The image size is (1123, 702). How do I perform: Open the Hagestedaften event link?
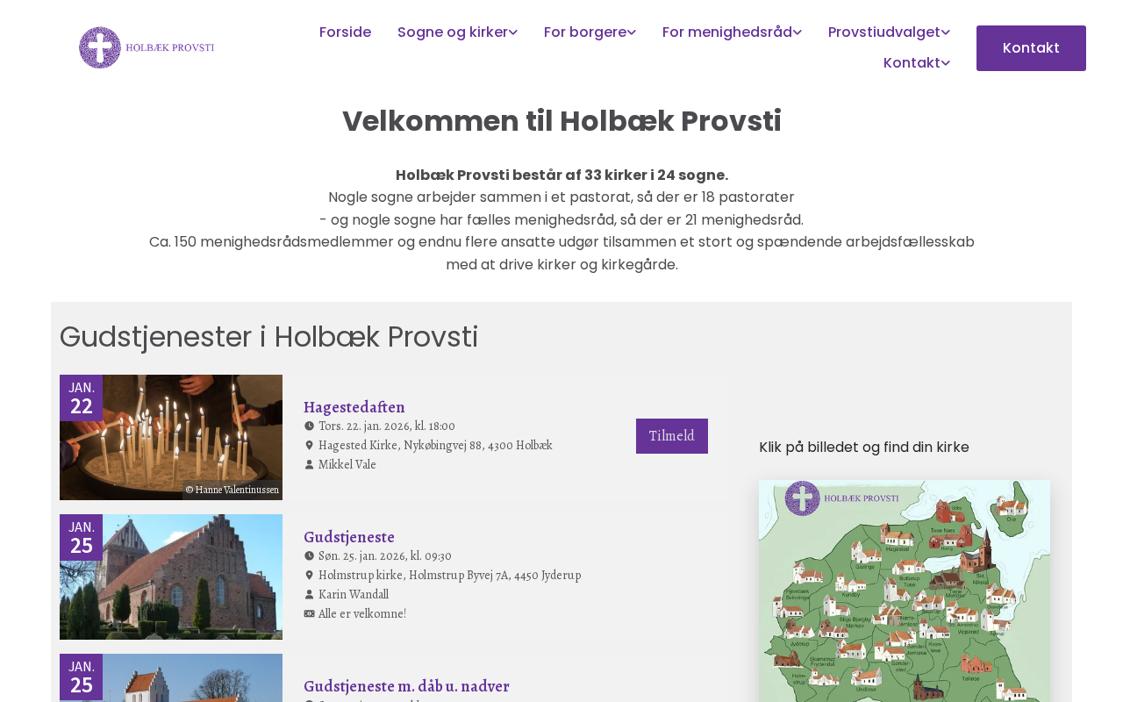(354, 407)
